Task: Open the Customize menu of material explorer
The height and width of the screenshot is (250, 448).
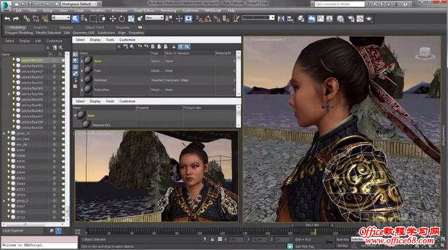Action: point(127,40)
